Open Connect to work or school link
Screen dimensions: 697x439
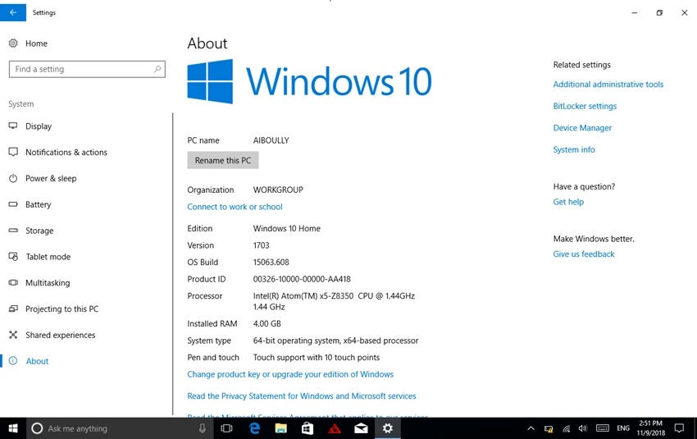click(235, 207)
